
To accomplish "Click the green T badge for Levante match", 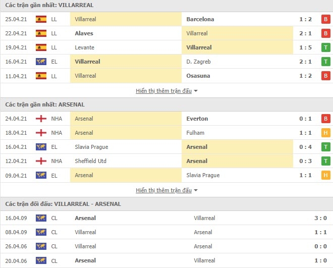I will (325, 47).
